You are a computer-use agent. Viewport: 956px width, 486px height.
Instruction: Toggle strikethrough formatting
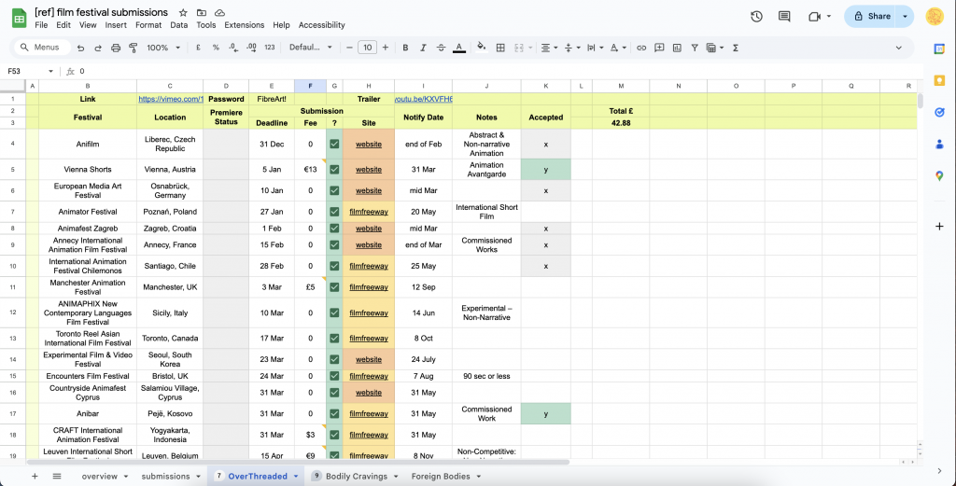pyautogui.click(x=442, y=48)
